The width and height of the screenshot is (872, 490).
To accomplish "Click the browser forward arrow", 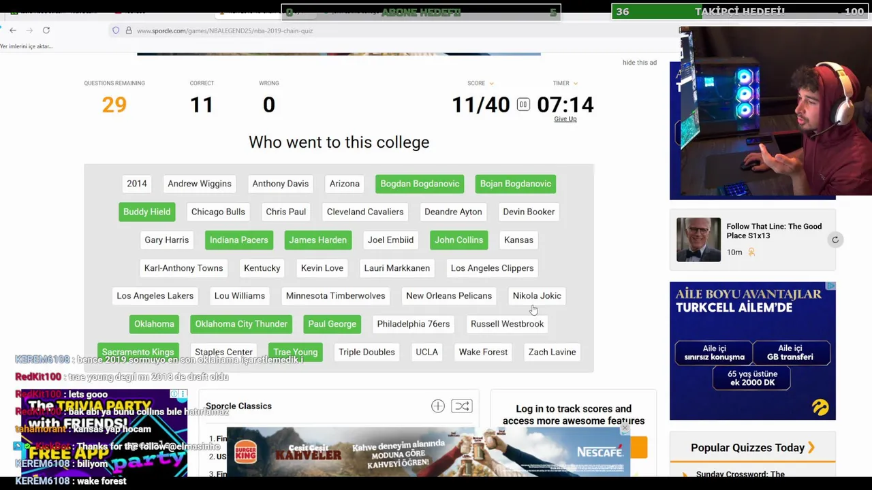I will tap(29, 30).
